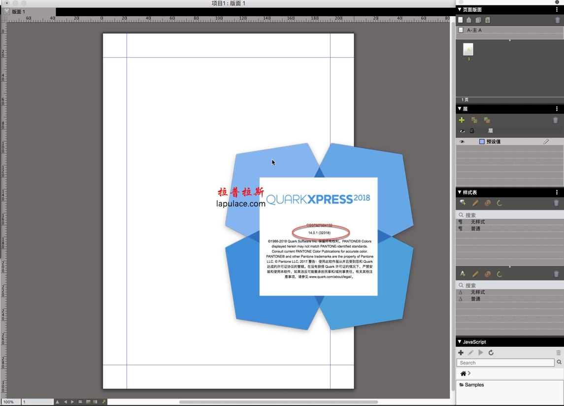Add a new layer with green plus

462,120
